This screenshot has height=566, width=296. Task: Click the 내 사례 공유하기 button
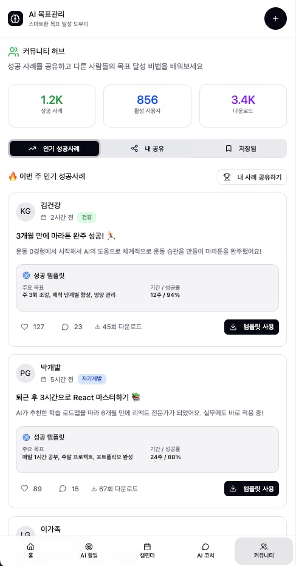[252, 177]
